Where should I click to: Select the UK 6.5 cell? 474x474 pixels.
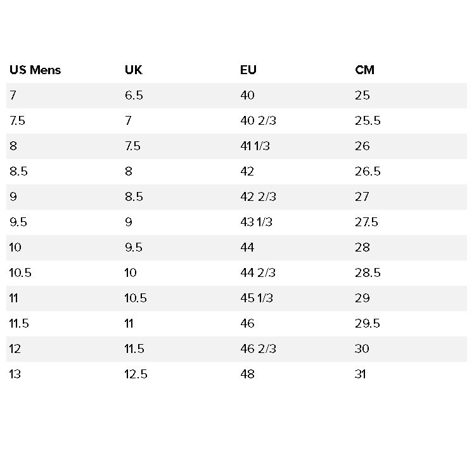click(x=134, y=95)
